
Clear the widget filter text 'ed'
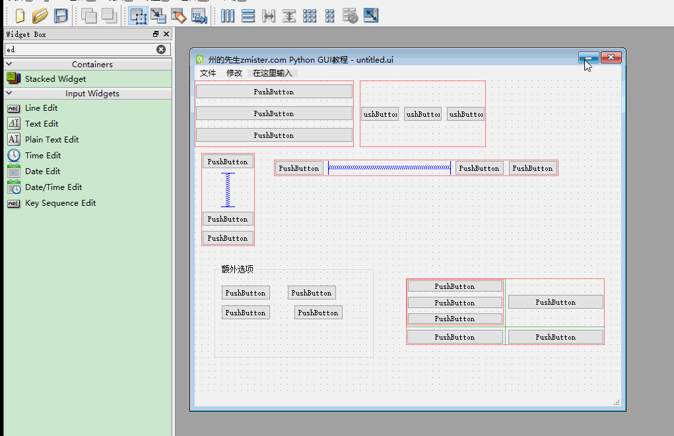point(161,49)
